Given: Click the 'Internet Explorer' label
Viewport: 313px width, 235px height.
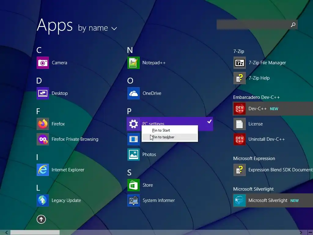Looking at the screenshot, I should coord(68,170).
